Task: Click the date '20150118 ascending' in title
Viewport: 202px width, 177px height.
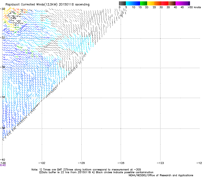Action: pos(74,5)
